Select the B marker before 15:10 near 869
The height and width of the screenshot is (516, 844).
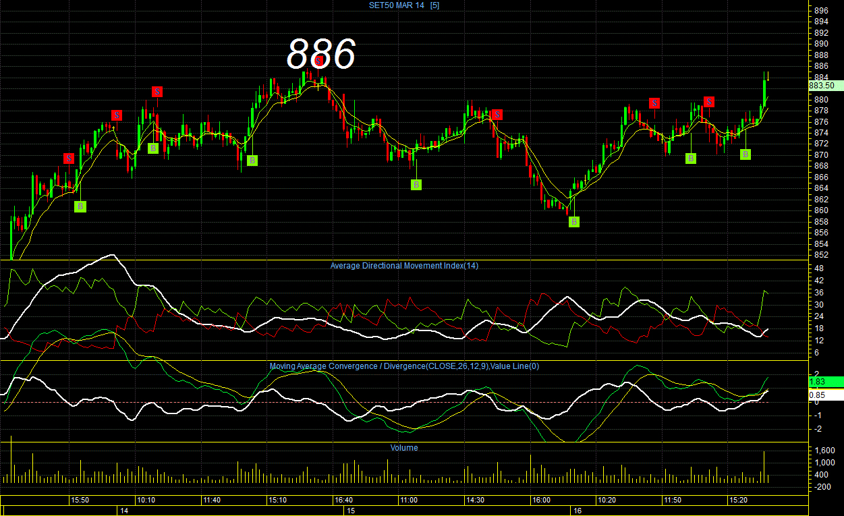coord(252,161)
